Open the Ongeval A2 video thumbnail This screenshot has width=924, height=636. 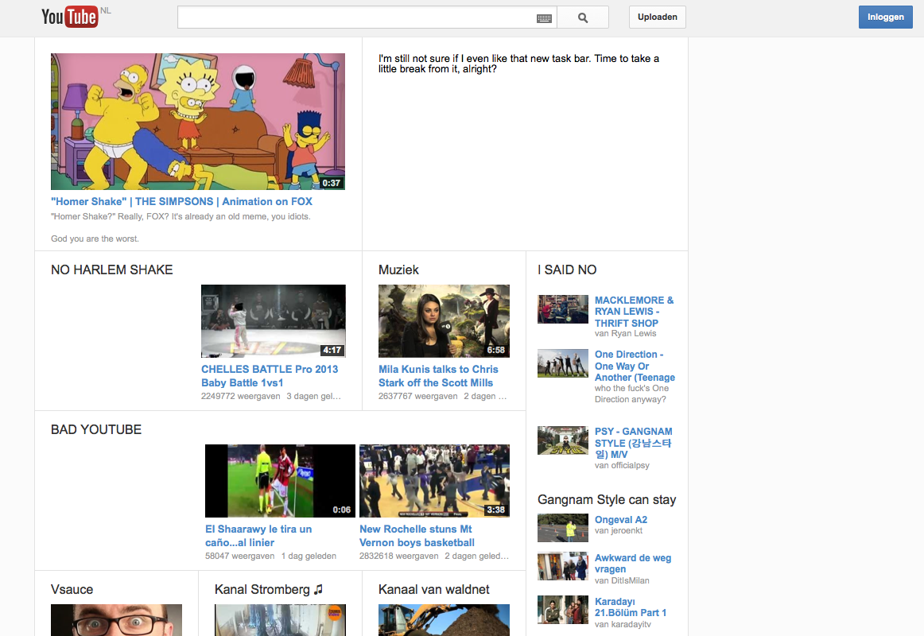click(563, 528)
